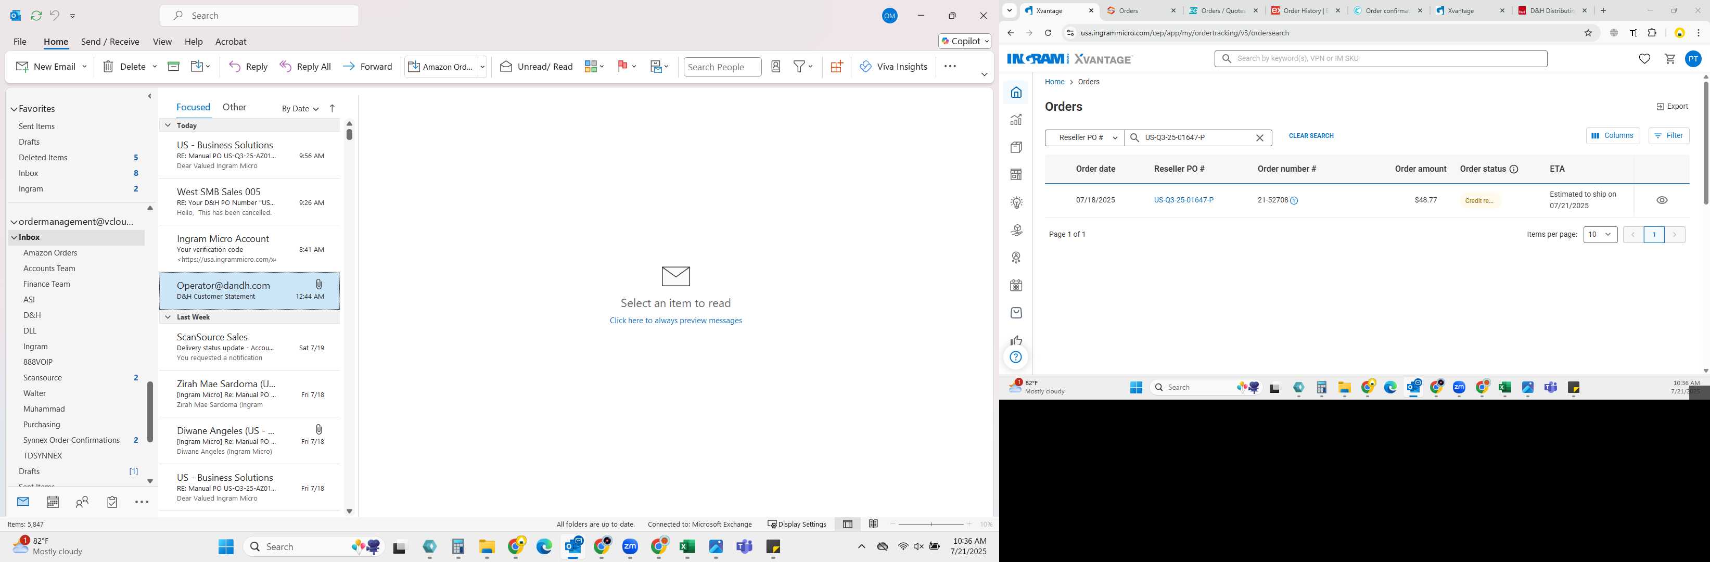Click 'Click here to always preview messages' link
The width and height of the screenshot is (1710, 562).
(x=676, y=321)
